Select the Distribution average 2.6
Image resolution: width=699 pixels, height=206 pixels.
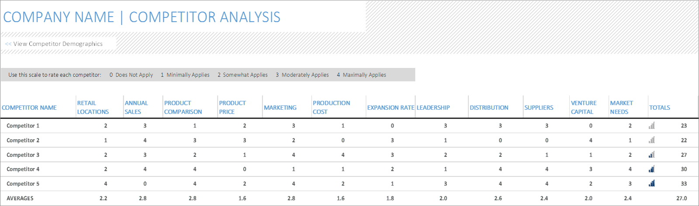[498, 198]
